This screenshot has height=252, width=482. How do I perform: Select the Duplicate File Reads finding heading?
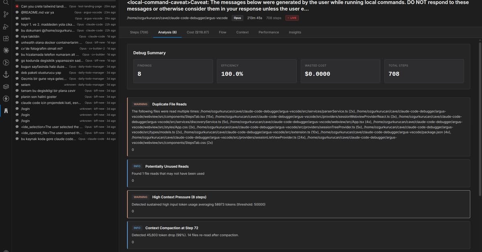pos(169,104)
